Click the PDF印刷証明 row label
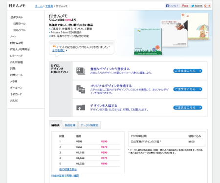The height and width of the screenshot is (183, 220). tap(139, 136)
